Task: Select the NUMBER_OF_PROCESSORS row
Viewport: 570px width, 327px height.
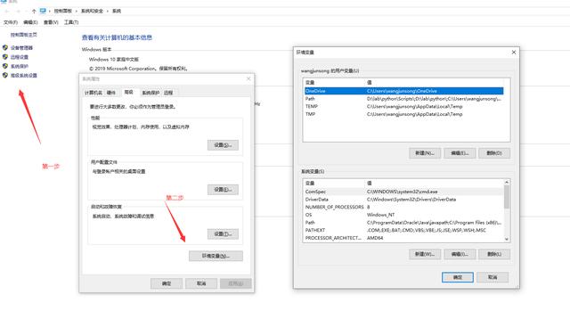Action: click(x=403, y=207)
